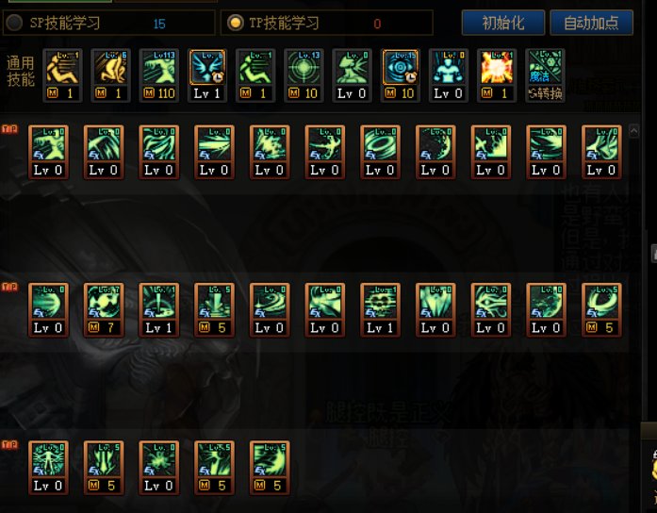Image resolution: width=657 pixels, height=513 pixels.
Task: Click the blue armored figure skill Lv 0
Action: [449, 75]
